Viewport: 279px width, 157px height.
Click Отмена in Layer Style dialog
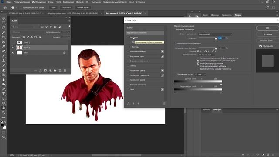(x=268, y=34)
